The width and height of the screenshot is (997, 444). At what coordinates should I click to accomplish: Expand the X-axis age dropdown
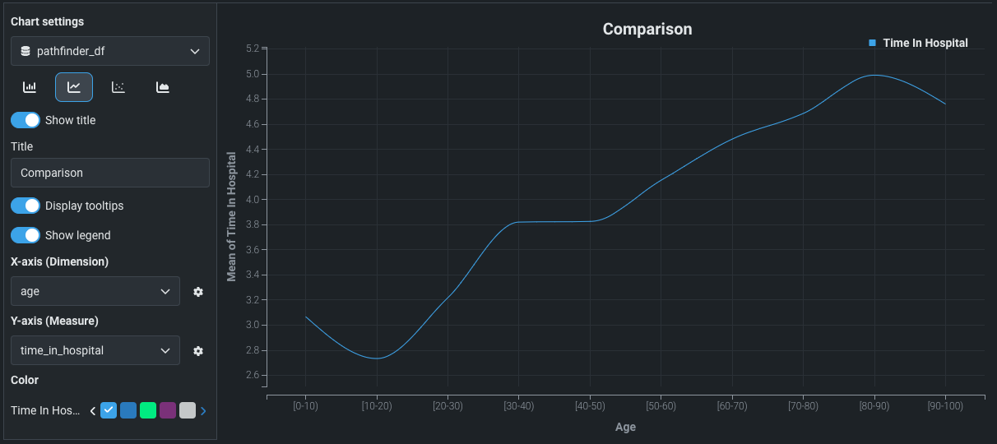95,291
